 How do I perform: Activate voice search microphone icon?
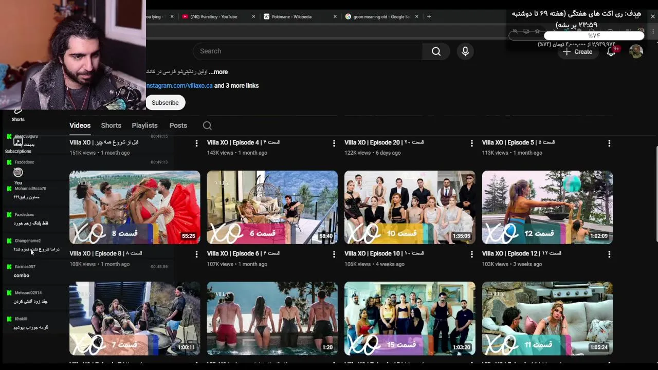pos(465,51)
